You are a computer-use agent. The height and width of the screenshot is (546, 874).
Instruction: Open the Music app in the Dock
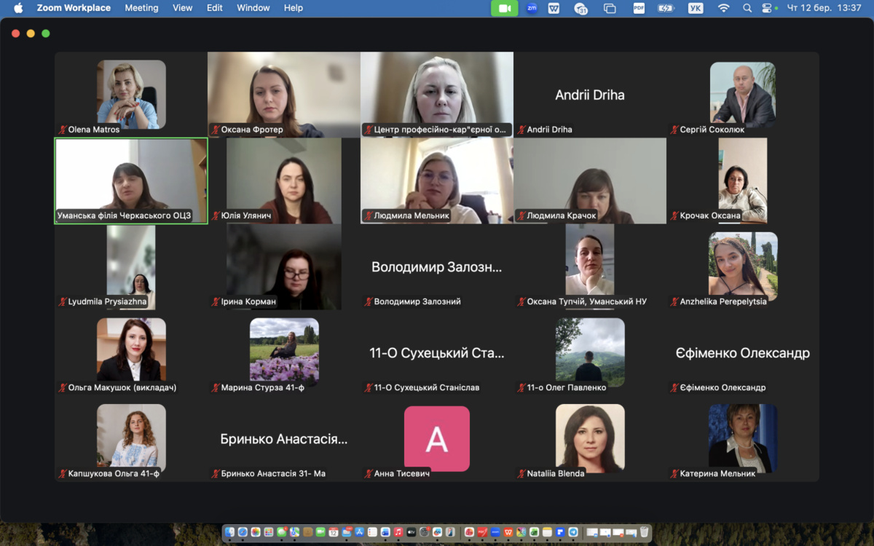click(x=398, y=532)
